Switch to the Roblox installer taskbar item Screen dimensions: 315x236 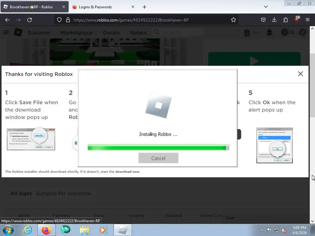coord(123,230)
